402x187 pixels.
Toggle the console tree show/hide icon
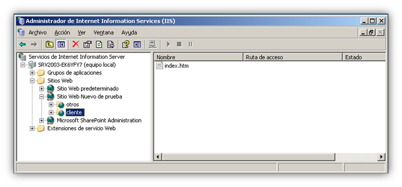pos(61,44)
